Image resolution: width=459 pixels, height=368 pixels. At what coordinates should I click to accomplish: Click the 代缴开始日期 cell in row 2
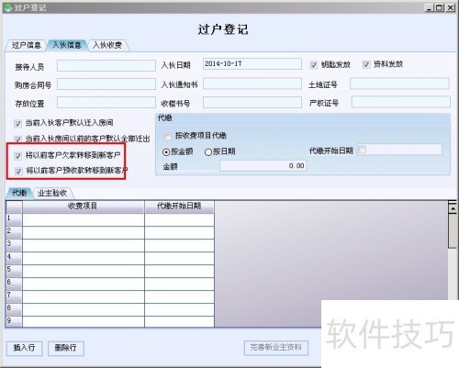click(179, 233)
